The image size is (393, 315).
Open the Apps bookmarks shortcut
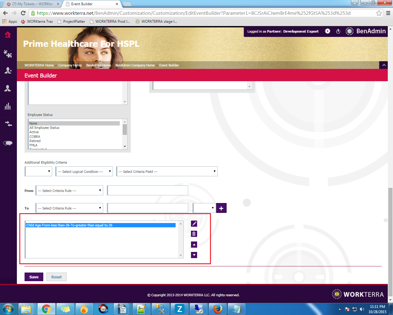coord(10,22)
